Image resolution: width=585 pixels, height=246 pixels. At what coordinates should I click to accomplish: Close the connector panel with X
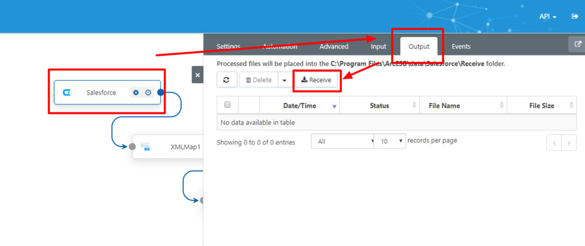pyautogui.click(x=197, y=75)
